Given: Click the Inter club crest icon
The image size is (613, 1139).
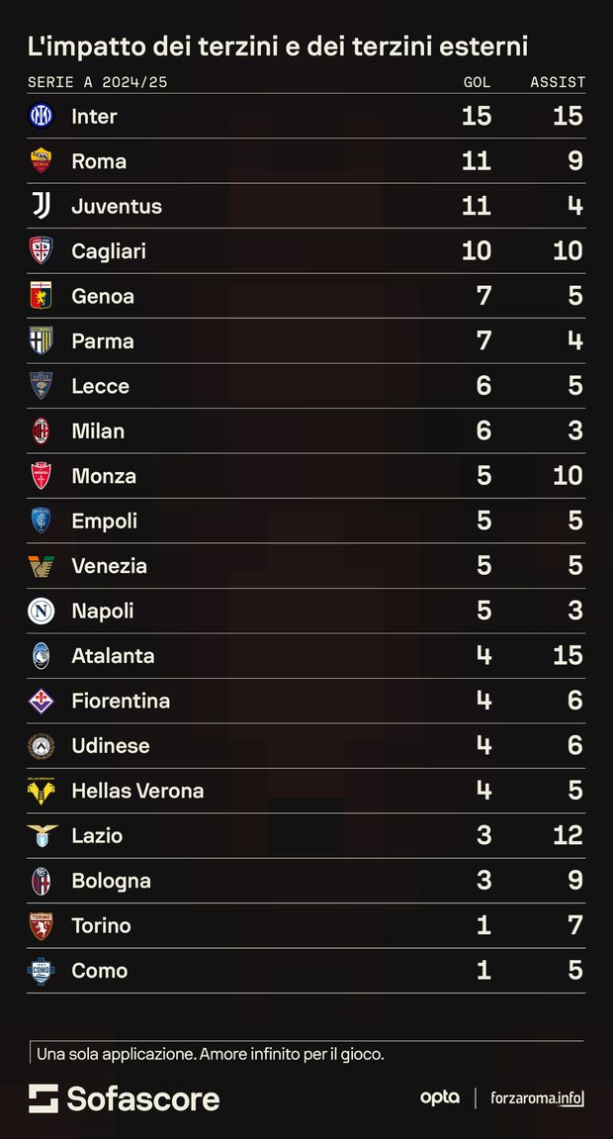Looking at the screenshot, I should pyautogui.click(x=41, y=116).
